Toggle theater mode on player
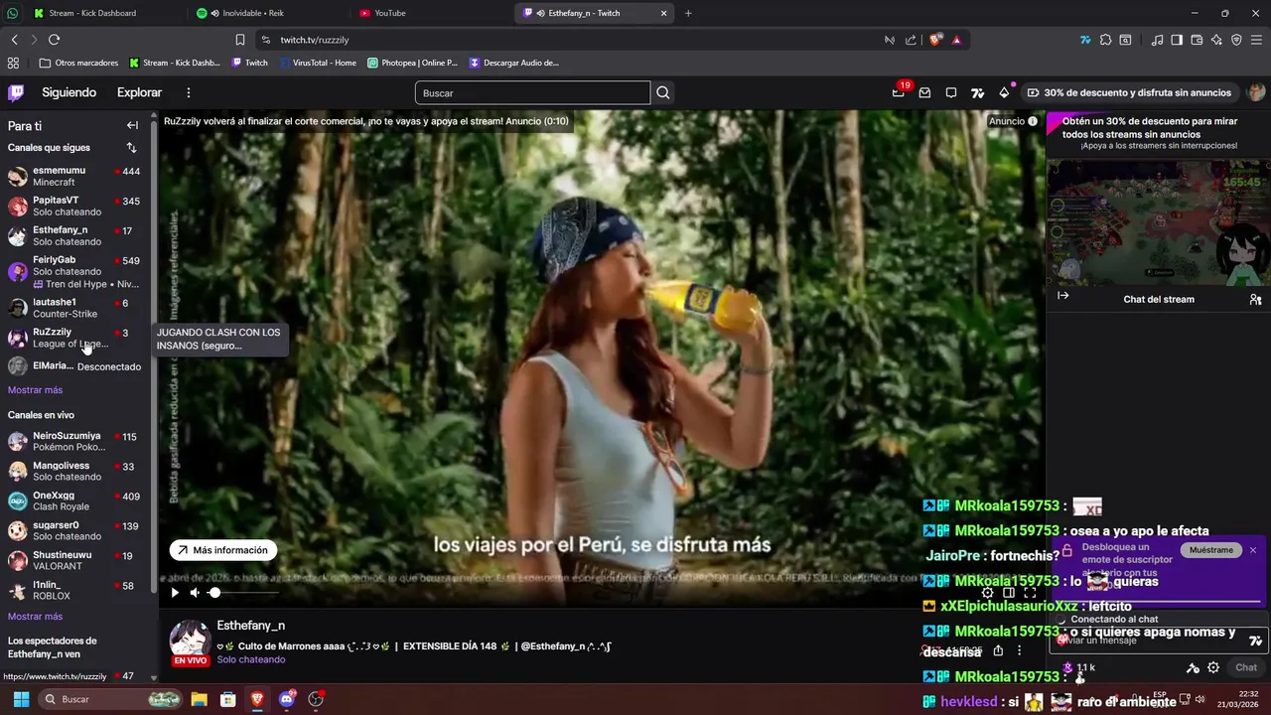Screen dimensions: 1271x715 [1008, 593]
